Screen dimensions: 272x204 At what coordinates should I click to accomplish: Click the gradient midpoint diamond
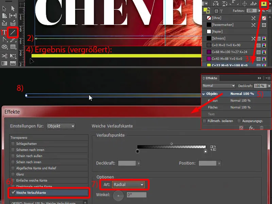coord(171,143)
